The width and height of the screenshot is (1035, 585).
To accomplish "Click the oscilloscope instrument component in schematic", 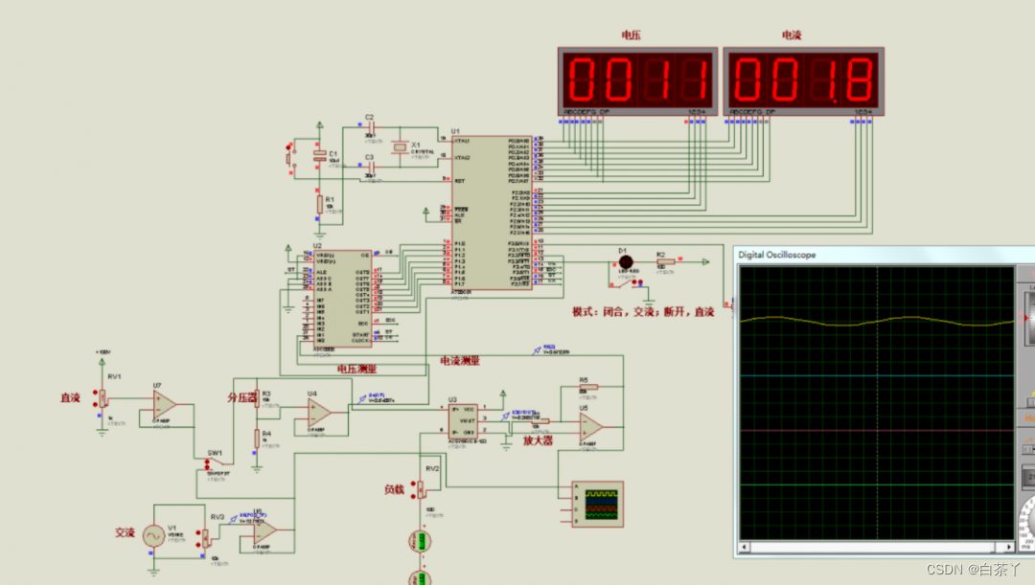I will (597, 504).
